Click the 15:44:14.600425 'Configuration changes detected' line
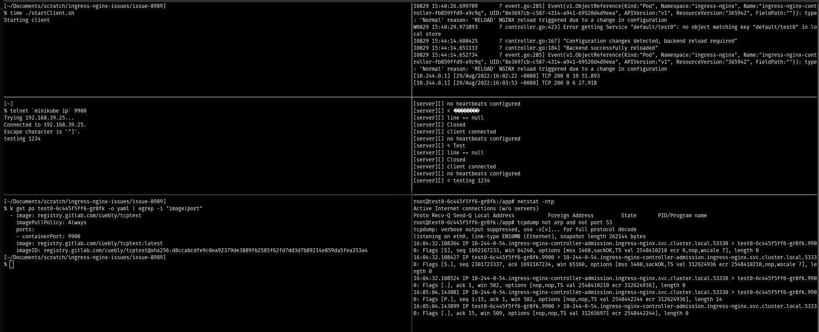The image size is (819, 332). coord(575,41)
